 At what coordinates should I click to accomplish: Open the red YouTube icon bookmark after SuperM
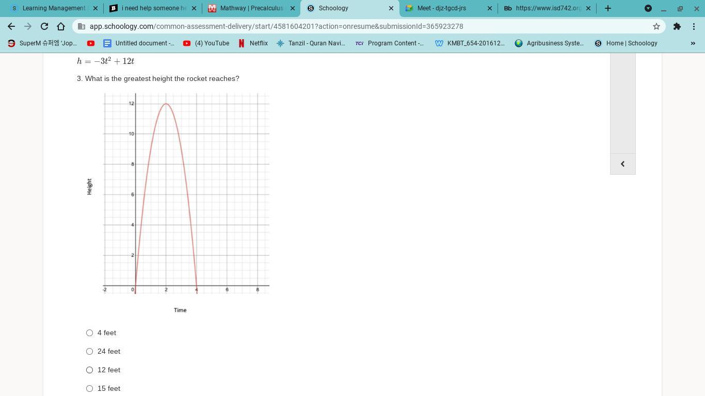[x=91, y=43]
